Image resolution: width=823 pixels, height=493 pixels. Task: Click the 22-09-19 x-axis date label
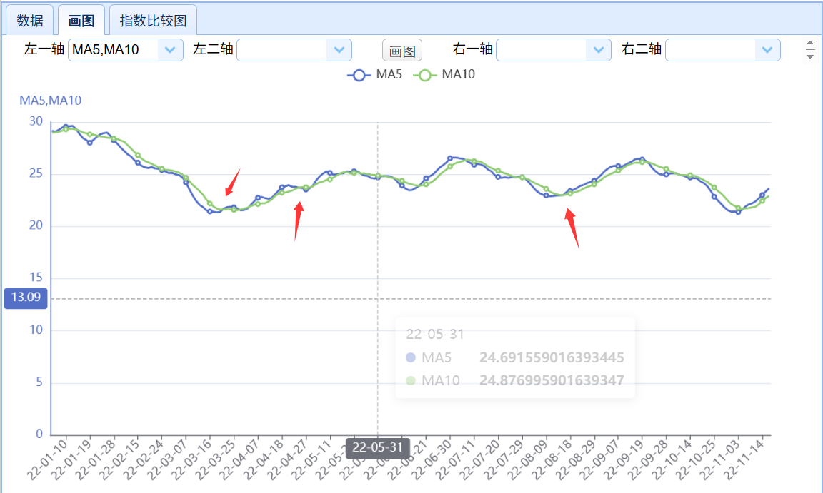[x=623, y=459]
